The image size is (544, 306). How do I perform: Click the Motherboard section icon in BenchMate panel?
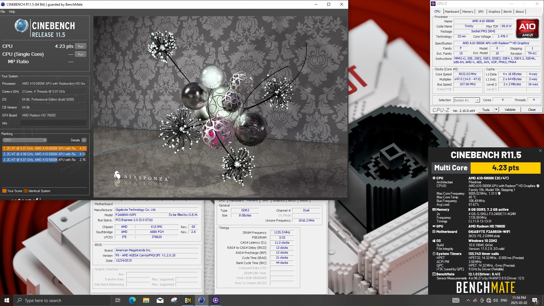(x=434, y=232)
